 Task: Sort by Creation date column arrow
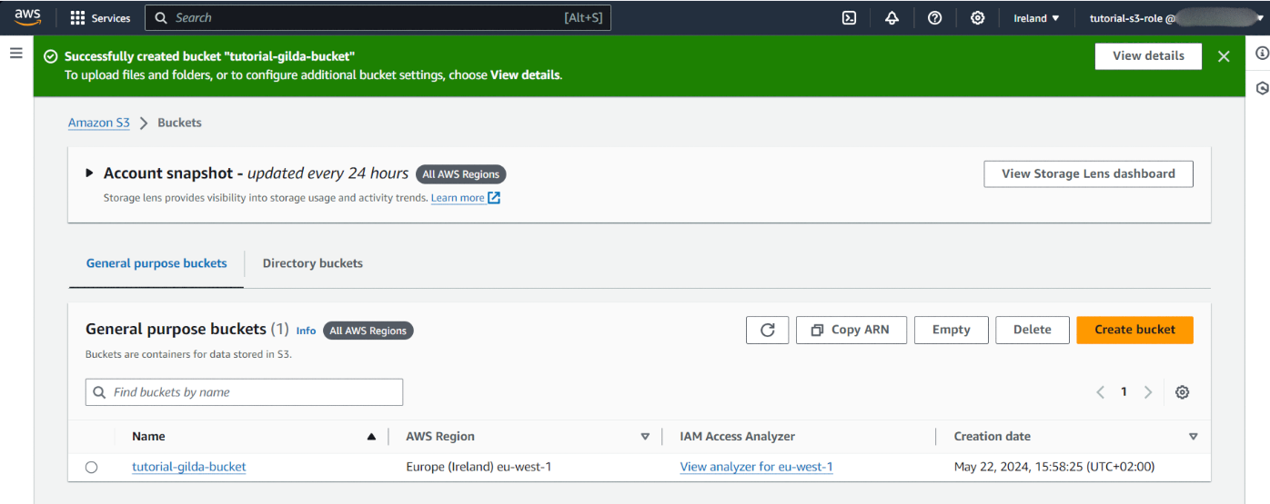click(x=1194, y=437)
